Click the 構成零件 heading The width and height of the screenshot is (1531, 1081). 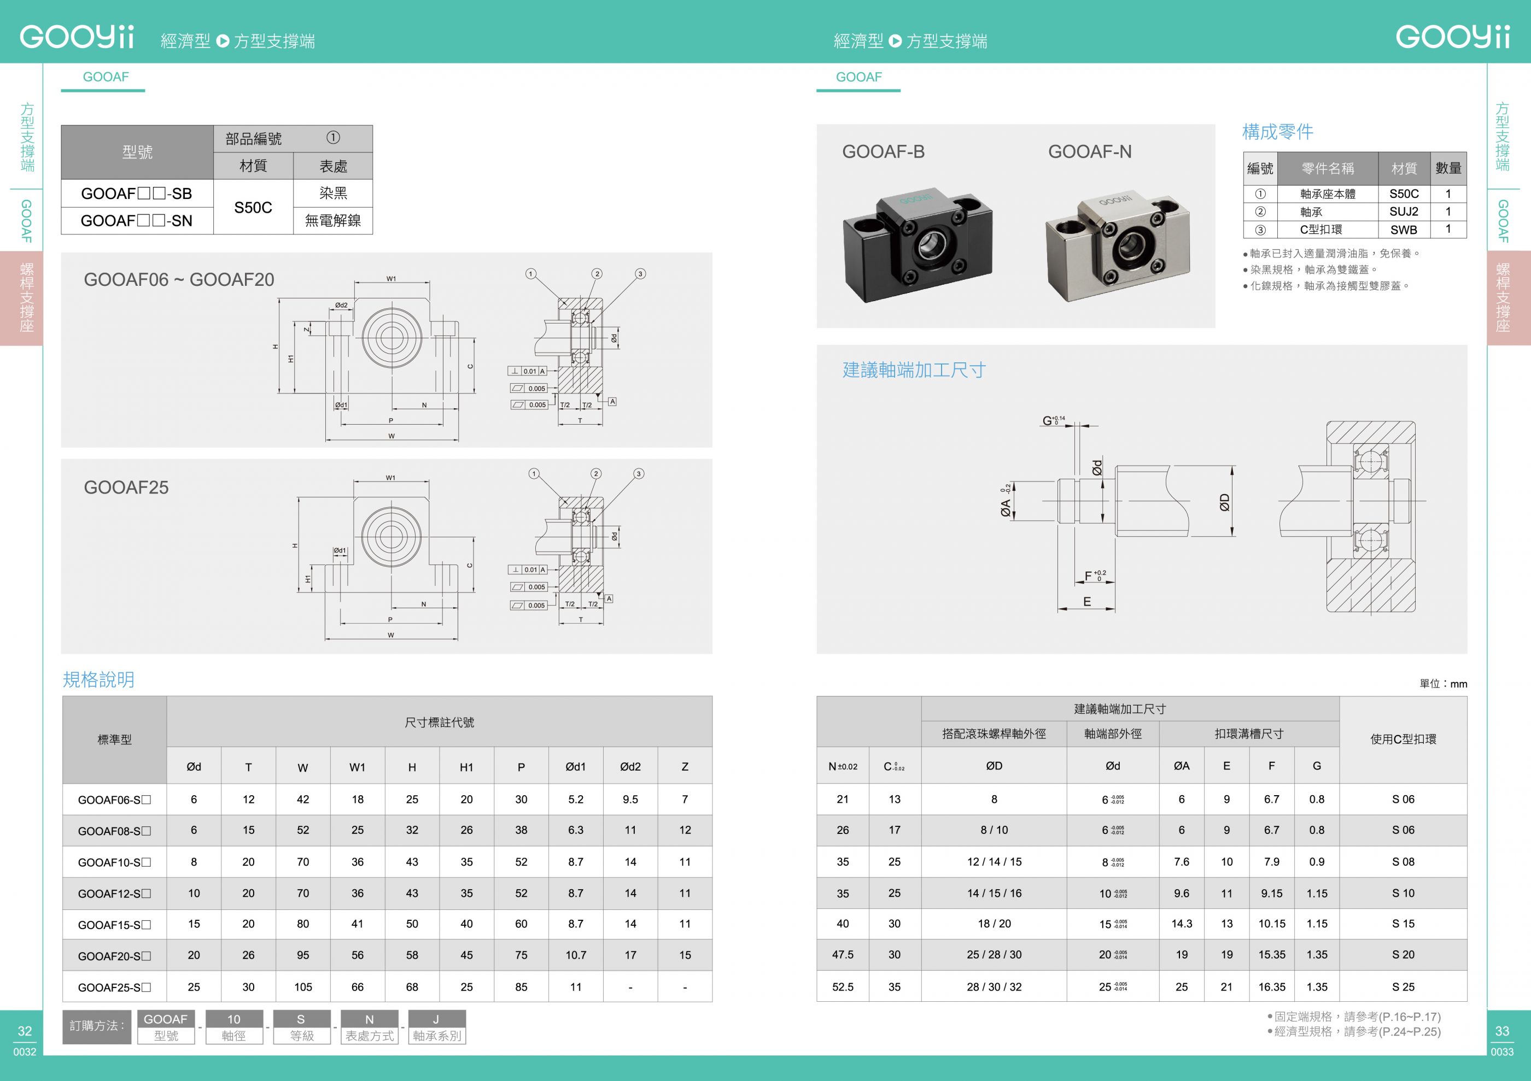[1278, 132]
